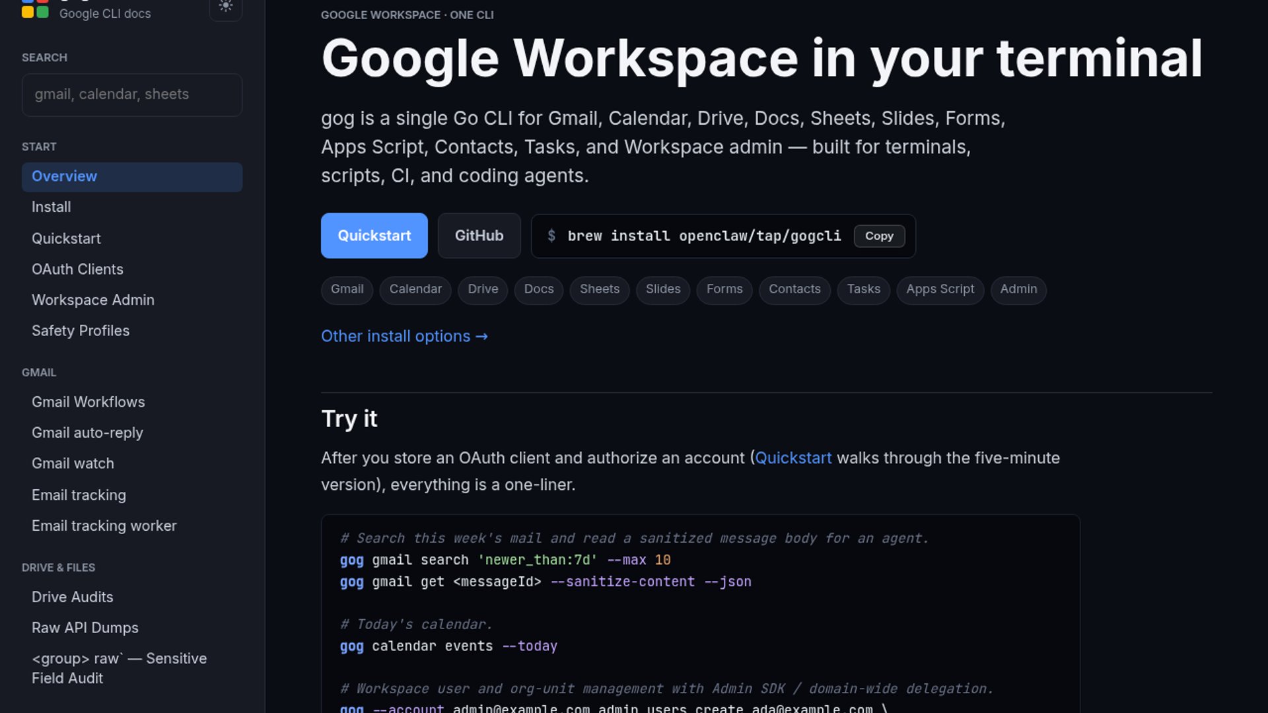Click the blue Quickstart button

click(374, 236)
